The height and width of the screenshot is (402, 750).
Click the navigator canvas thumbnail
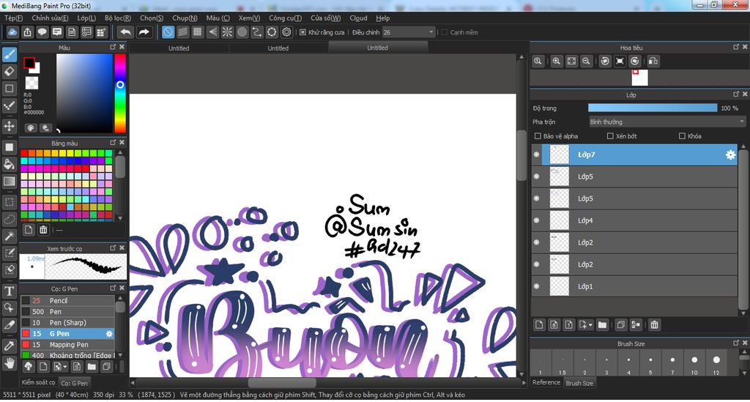click(x=639, y=78)
